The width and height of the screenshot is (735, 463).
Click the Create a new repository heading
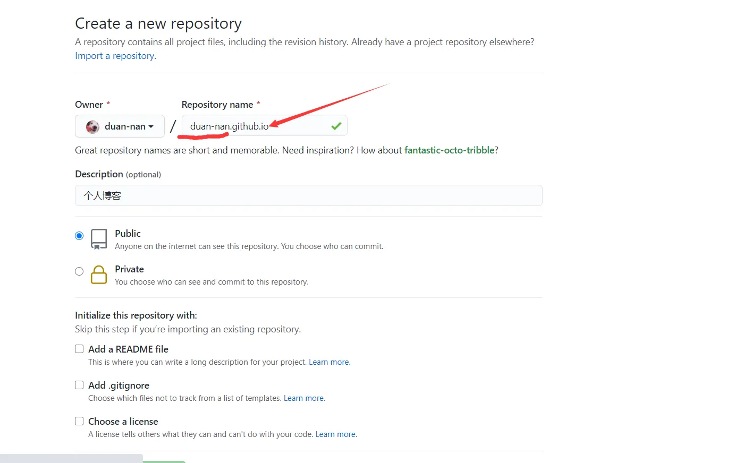158,24
